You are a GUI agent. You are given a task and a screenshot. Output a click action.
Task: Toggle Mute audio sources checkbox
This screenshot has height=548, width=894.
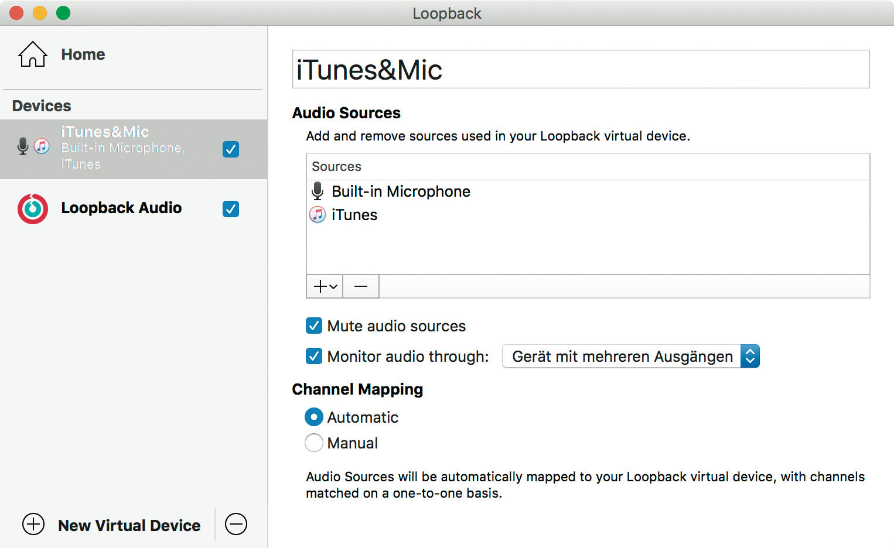pyautogui.click(x=314, y=326)
